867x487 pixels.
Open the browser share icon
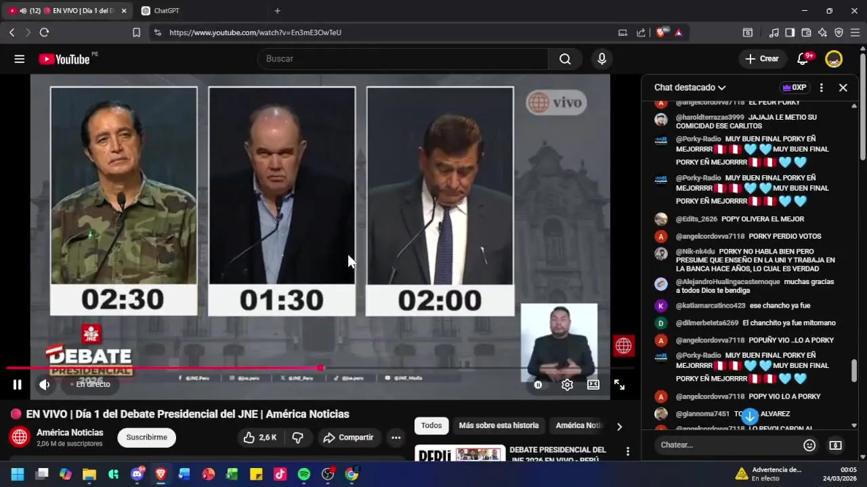coord(641,32)
